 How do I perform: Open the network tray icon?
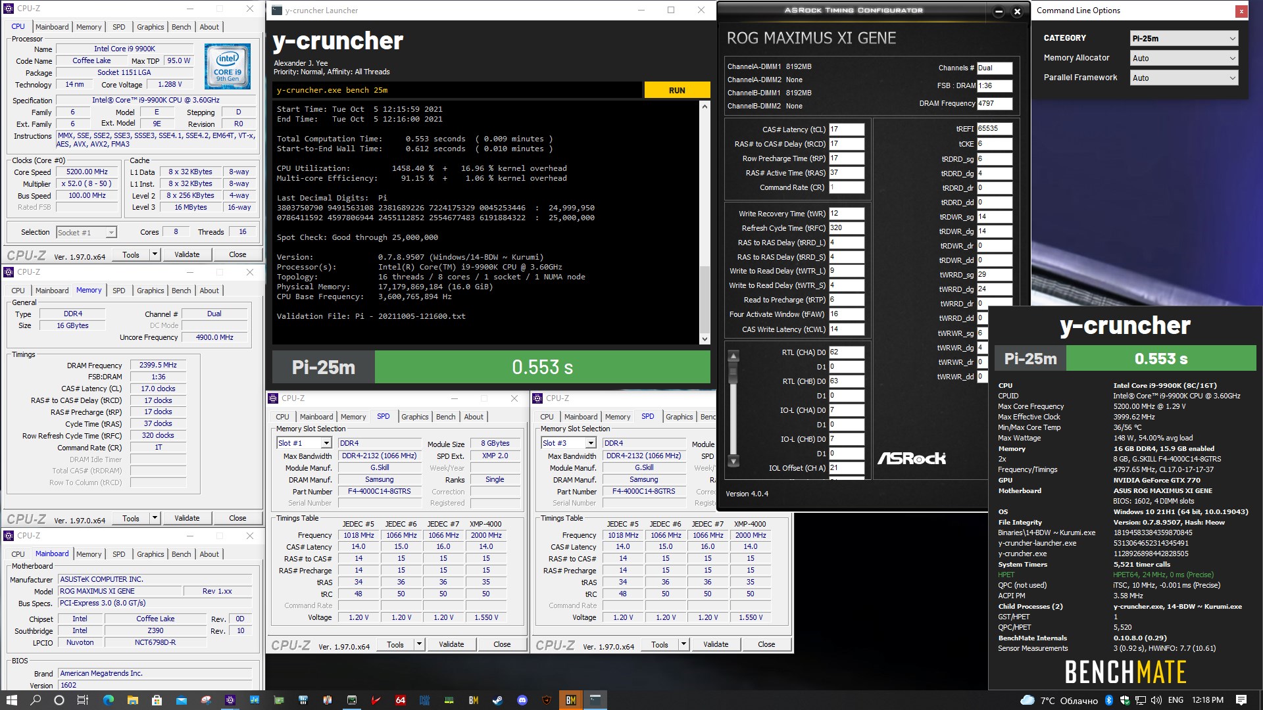pos(1141,700)
